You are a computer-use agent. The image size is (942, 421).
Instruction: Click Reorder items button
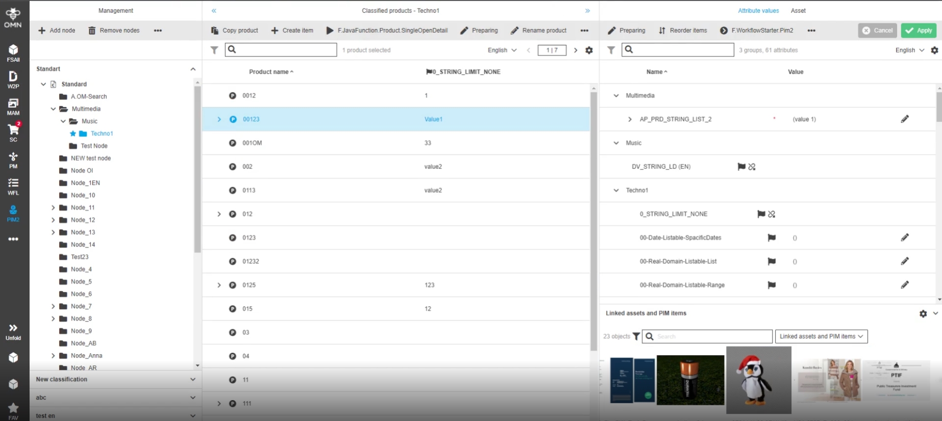683,31
